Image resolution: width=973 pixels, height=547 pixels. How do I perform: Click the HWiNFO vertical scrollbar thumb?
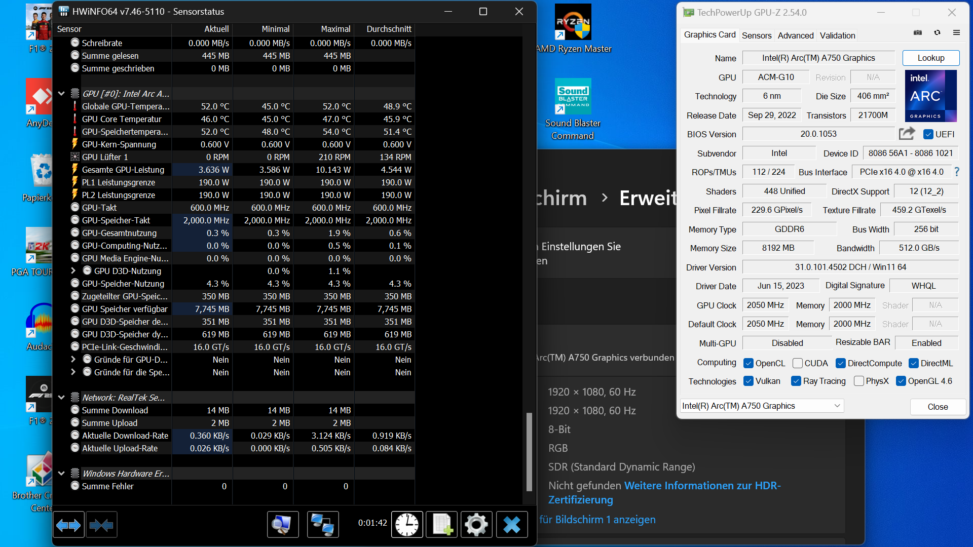[x=529, y=452]
